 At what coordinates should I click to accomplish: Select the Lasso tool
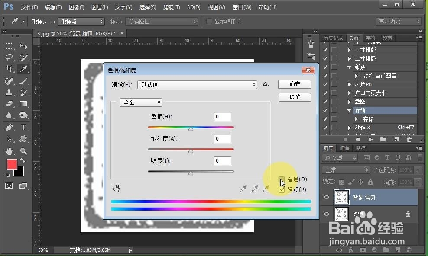coord(10,58)
